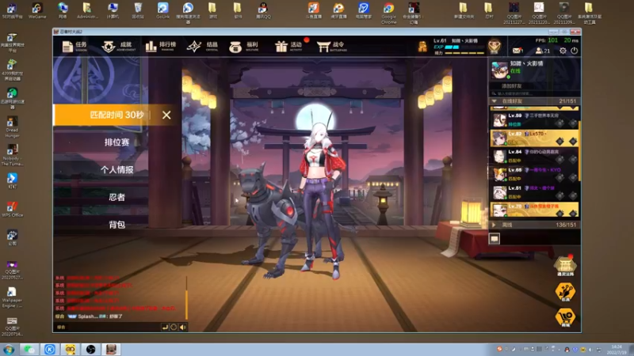Click rightmost diamond icon on Lv.59 row
Viewport: 634px width, 356px height.
572,123
